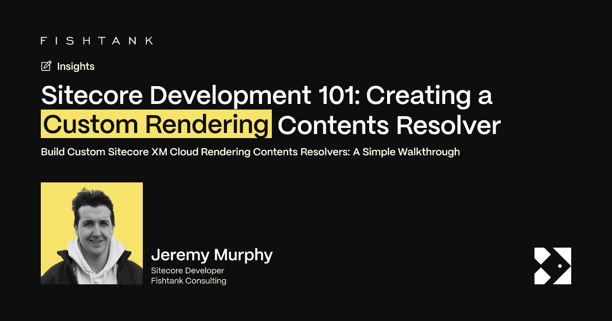Click the author name Jeremy Murphy
This screenshot has height=321, width=612.
point(212,255)
